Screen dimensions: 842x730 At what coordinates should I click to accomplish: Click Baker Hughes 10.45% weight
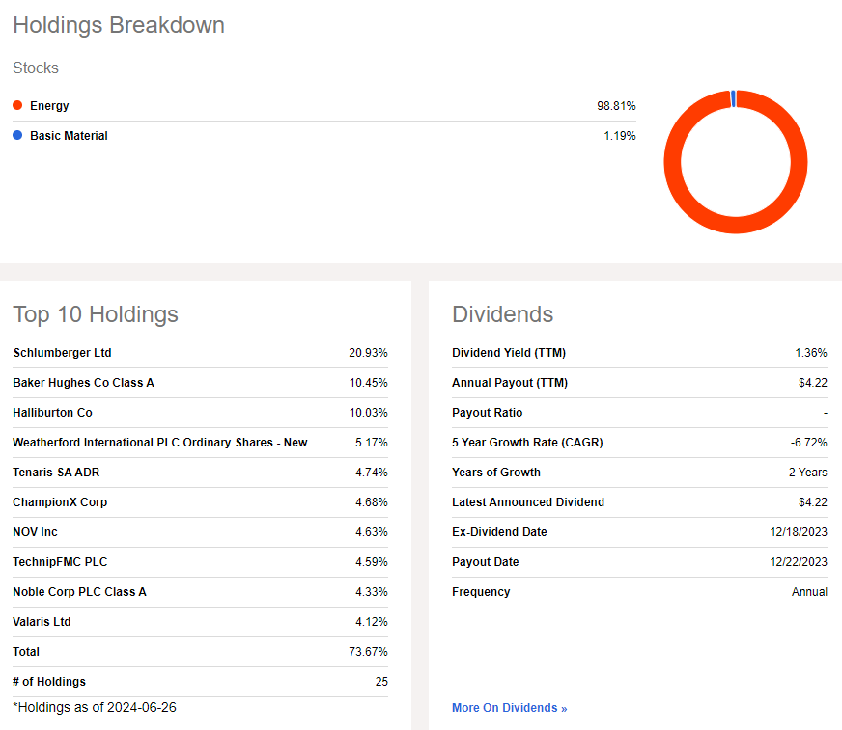coord(369,383)
